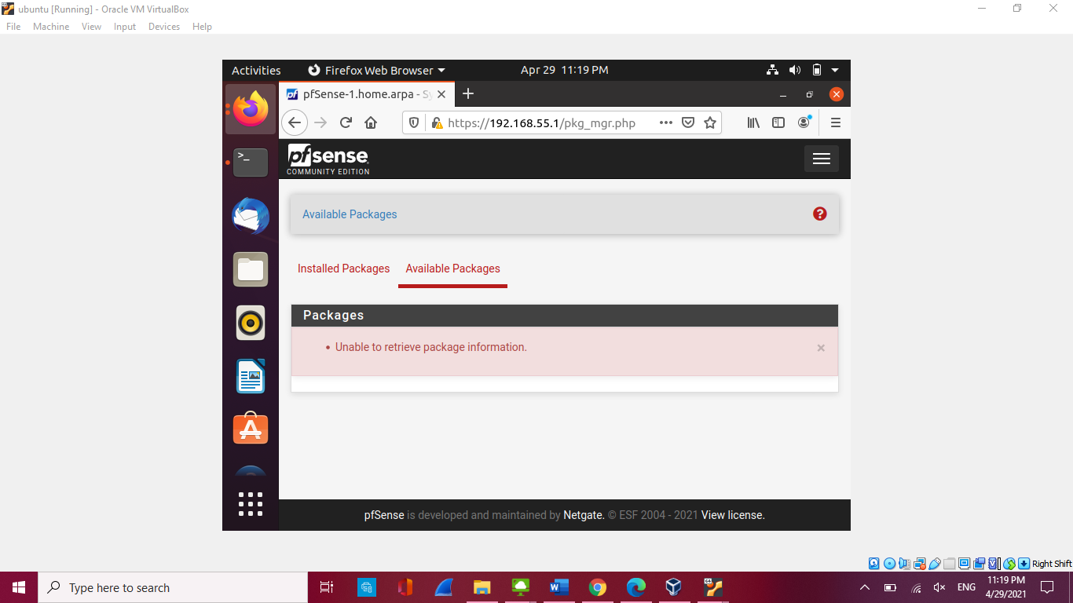
Task: Toggle the Firefox sidebar view
Action: 778,122
